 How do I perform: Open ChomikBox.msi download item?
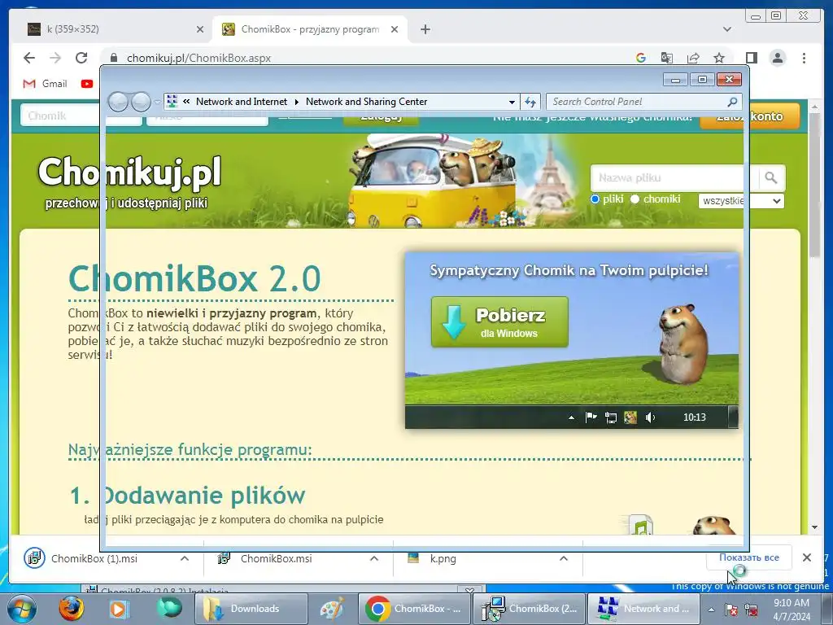[277, 558]
